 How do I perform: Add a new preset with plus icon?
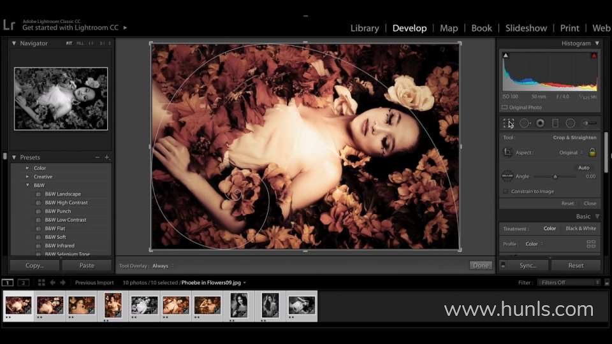tap(106, 157)
